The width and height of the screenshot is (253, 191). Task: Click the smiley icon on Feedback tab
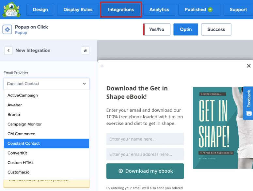(249, 113)
